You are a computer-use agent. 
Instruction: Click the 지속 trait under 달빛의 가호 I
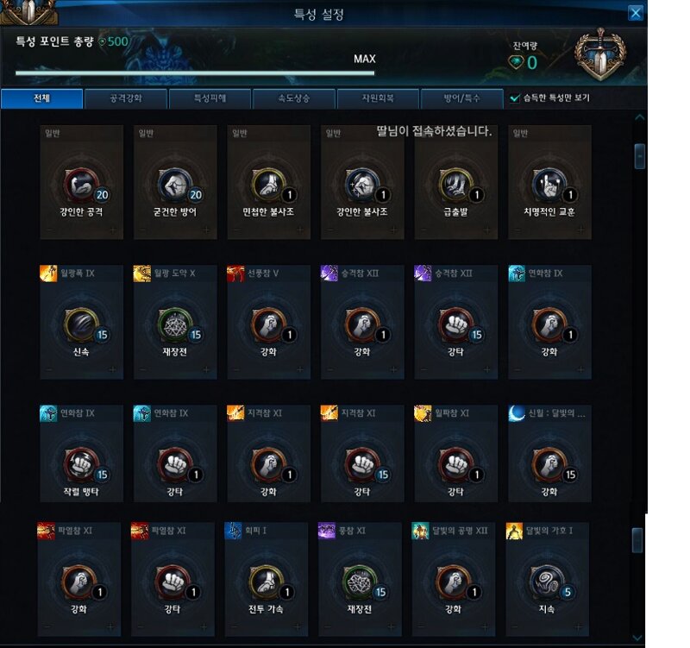[547, 582]
